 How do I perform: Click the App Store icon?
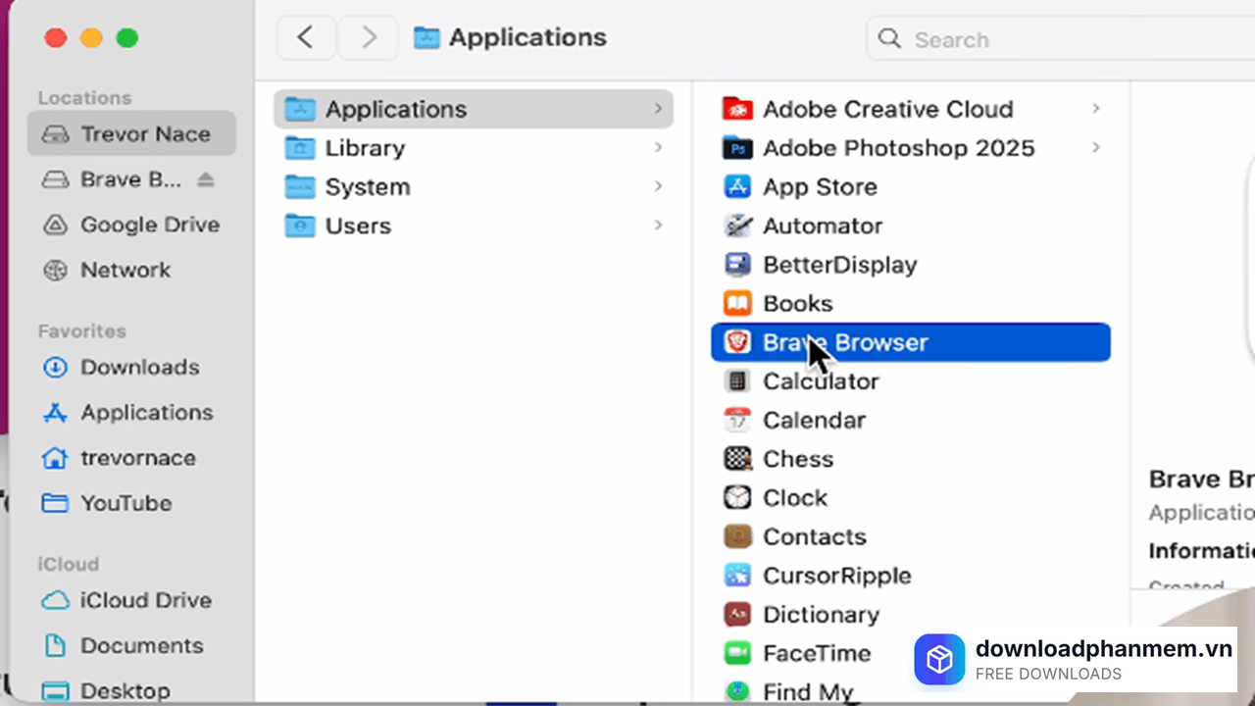pyautogui.click(x=736, y=186)
